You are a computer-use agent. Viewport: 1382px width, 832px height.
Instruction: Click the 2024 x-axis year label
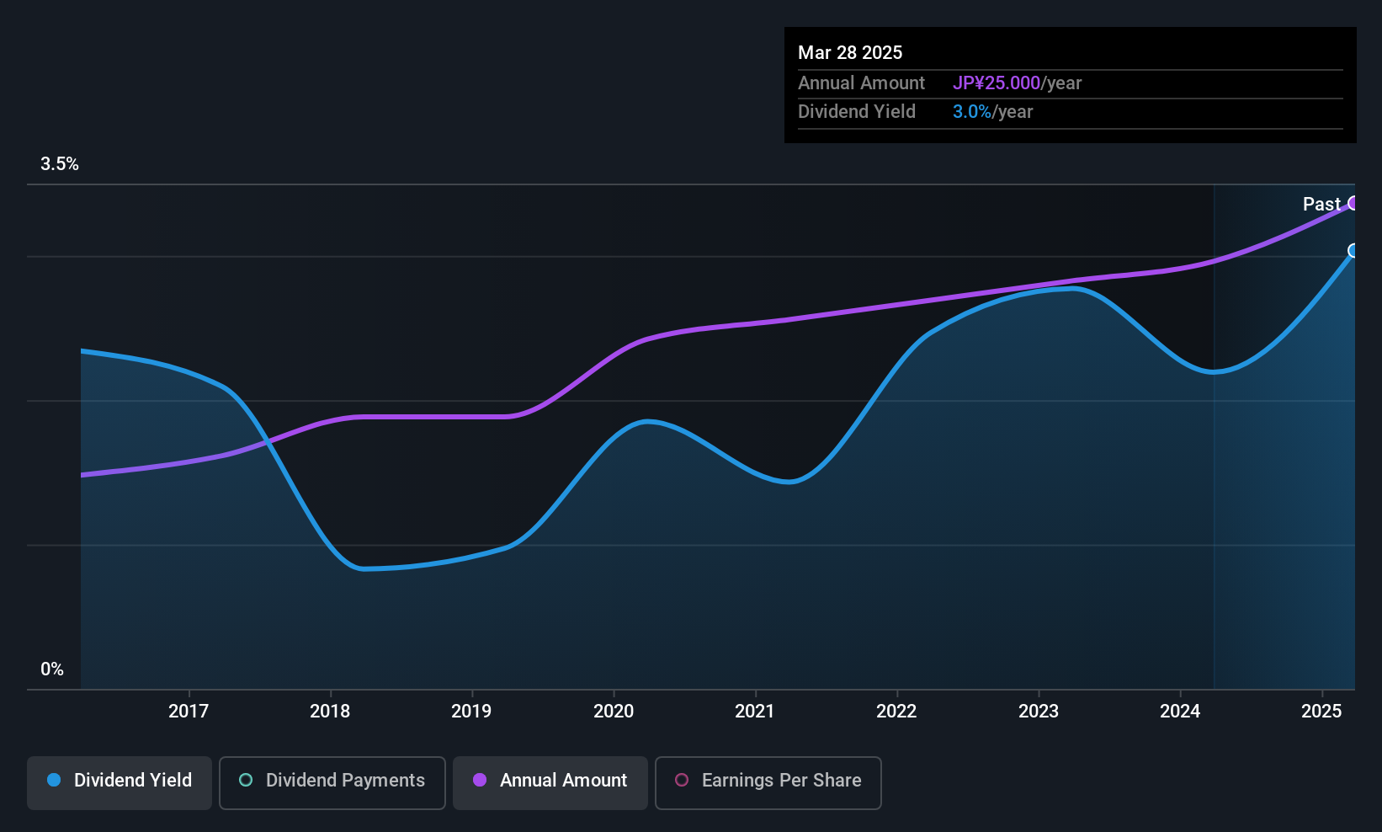(1180, 712)
